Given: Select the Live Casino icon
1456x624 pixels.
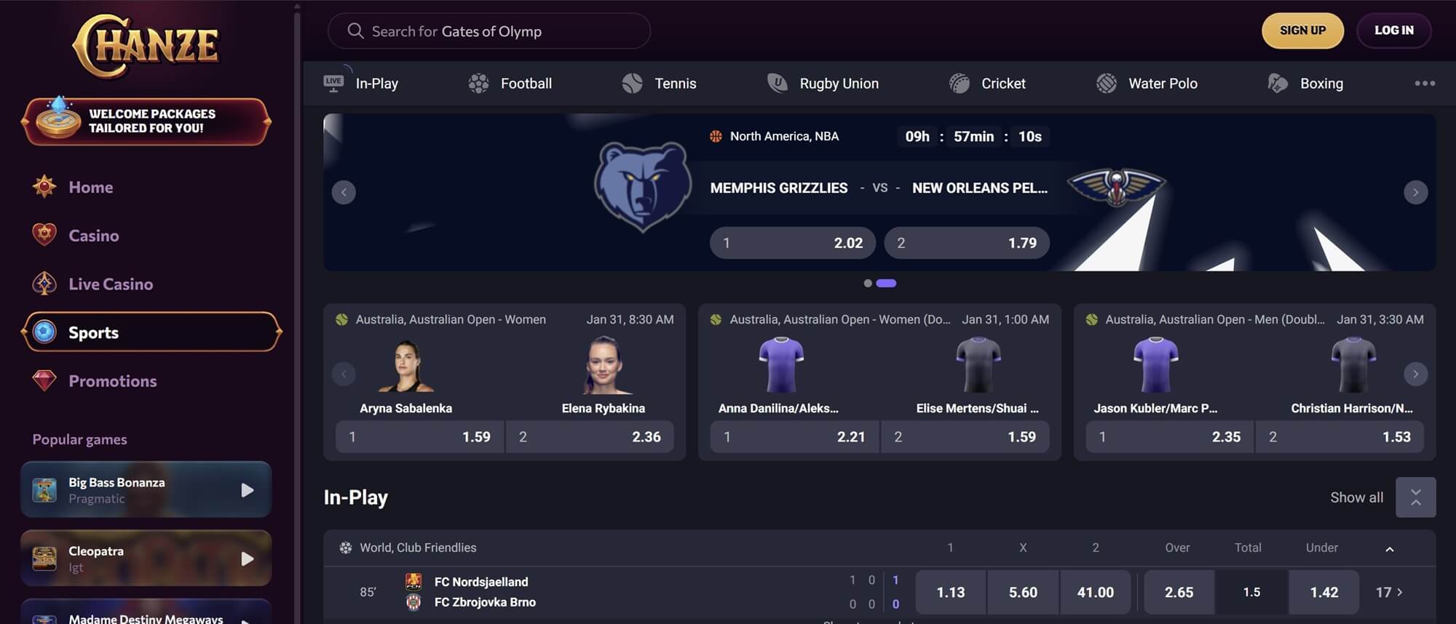Looking at the screenshot, I should pyautogui.click(x=44, y=284).
